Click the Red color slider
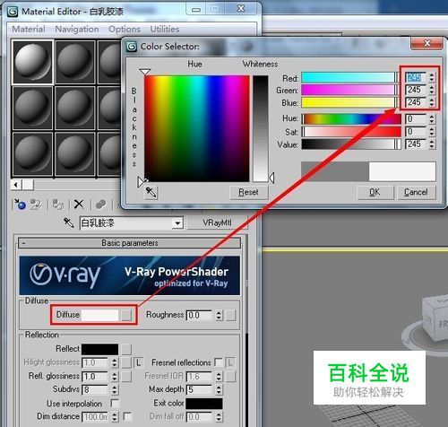Viewport: 448px width, 427px height. click(350, 77)
